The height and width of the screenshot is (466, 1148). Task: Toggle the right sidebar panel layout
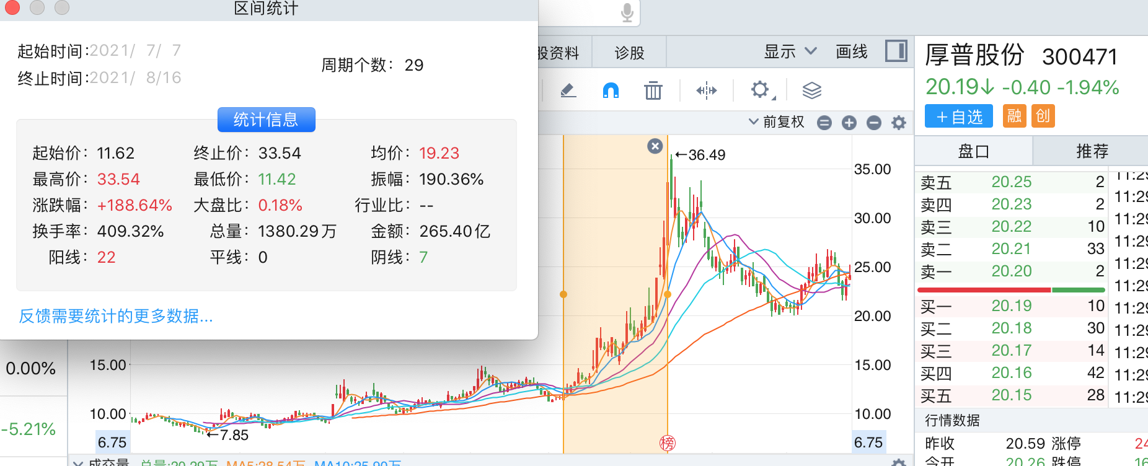pyautogui.click(x=896, y=51)
